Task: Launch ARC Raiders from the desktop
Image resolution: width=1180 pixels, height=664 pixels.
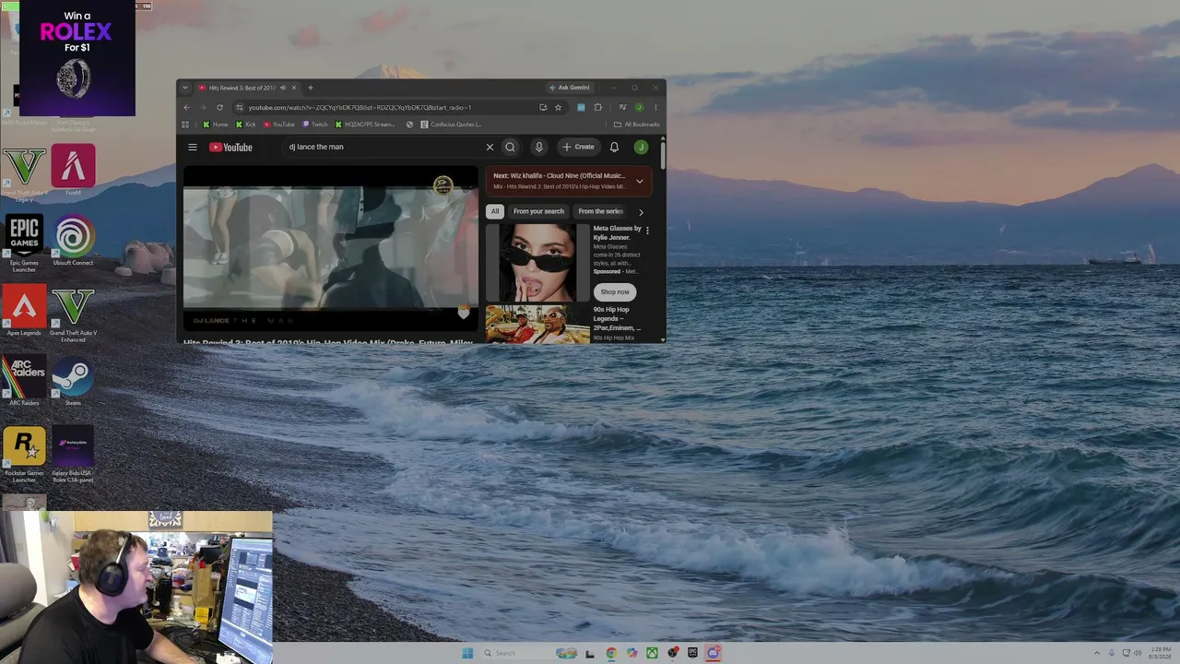Action: pyautogui.click(x=24, y=382)
